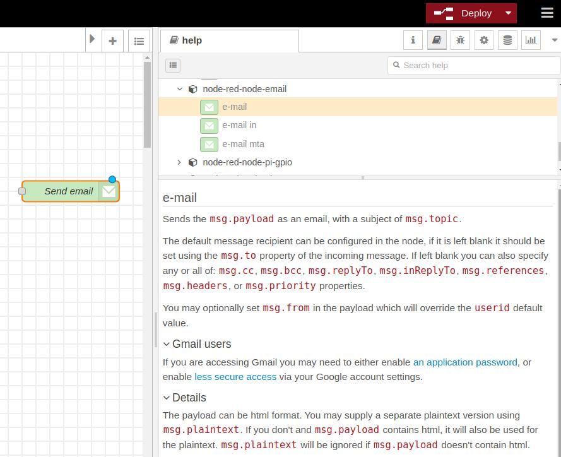561x457 pixels.
Task: Open the Information sidebar tab
Action: (413, 40)
